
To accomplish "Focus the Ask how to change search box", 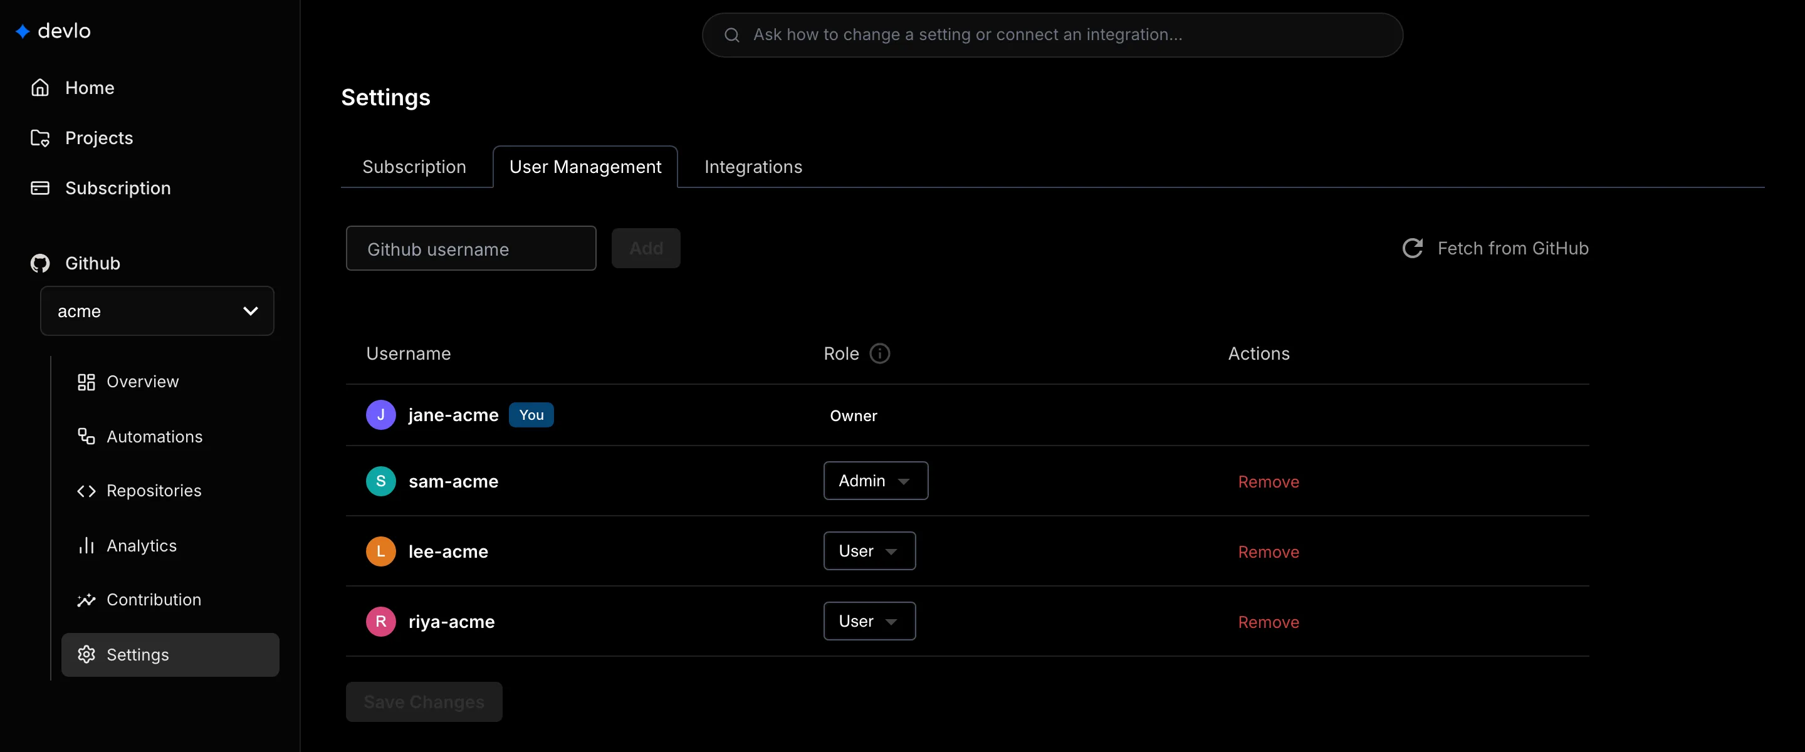I will coord(1052,35).
